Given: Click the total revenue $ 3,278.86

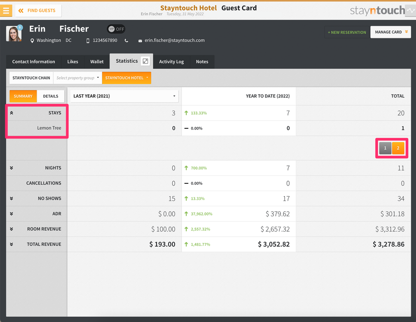Looking at the screenshot, I should tap(388, 244).
